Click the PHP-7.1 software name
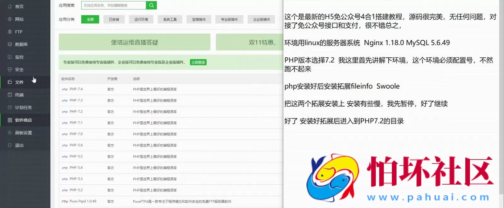504x208 pixels. click(76, 123)
